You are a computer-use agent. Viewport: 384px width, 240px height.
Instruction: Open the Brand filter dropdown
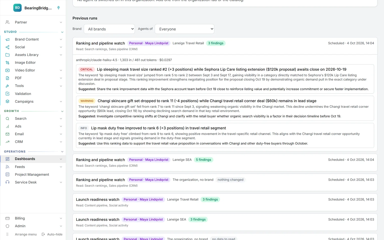pyautogui.click(x=109, y=29)
